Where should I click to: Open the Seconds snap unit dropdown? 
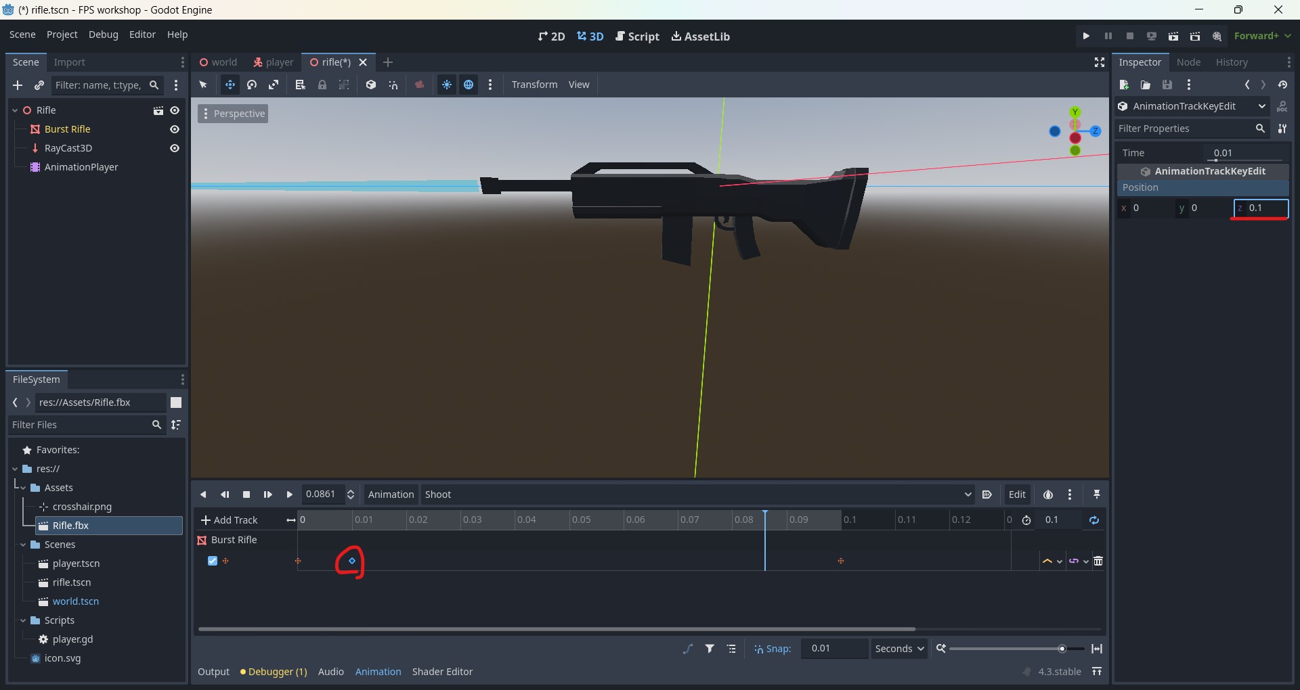(x=898, y=648)
